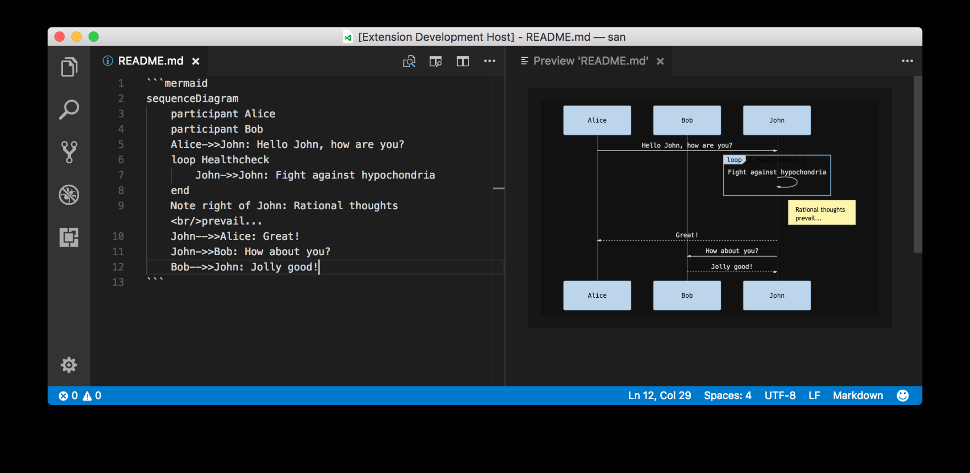This screenshot has width=970, height=473.
Task: Open the preview pane More Actions menu
Action: 908,61
